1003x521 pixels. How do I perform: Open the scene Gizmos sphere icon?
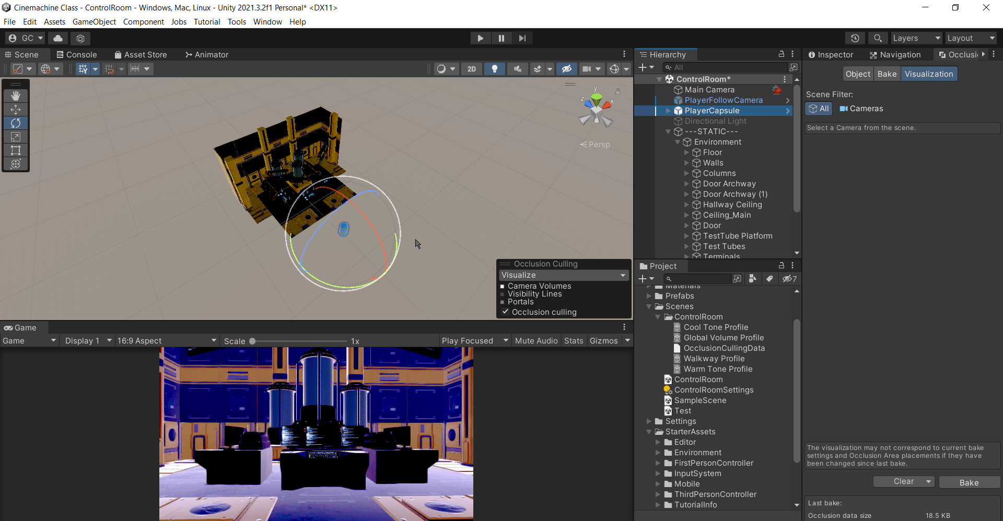[614, 69]
